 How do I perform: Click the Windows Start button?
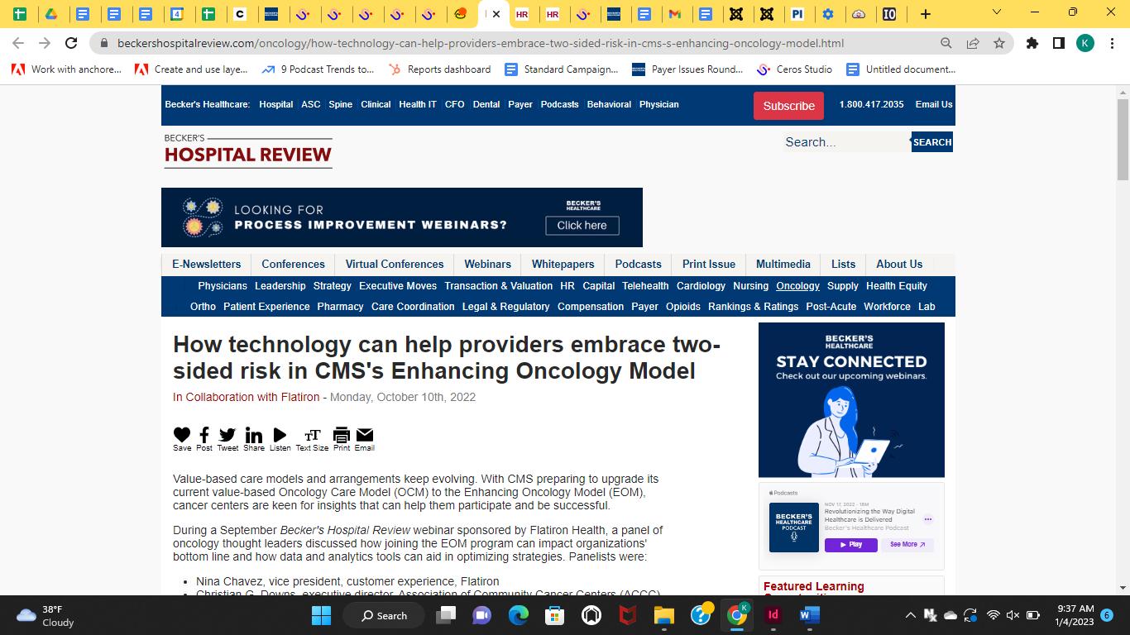(321, 615)
